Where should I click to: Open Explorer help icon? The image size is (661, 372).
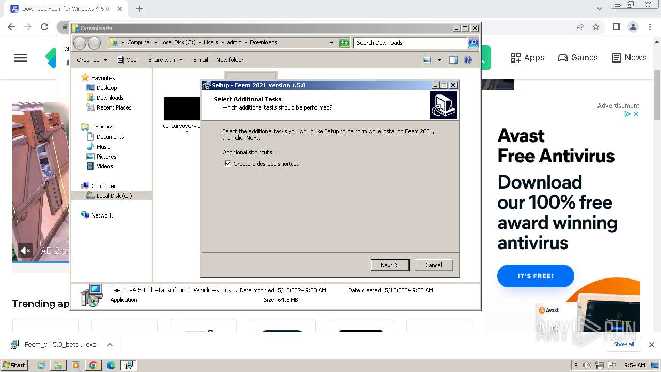tap(468, 60)
